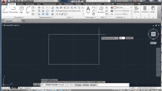Activate the Rotate editing tool

43,8
